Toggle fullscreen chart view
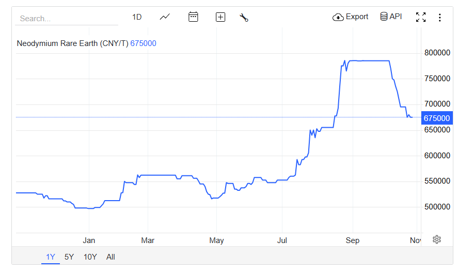 tap(421, 17)
